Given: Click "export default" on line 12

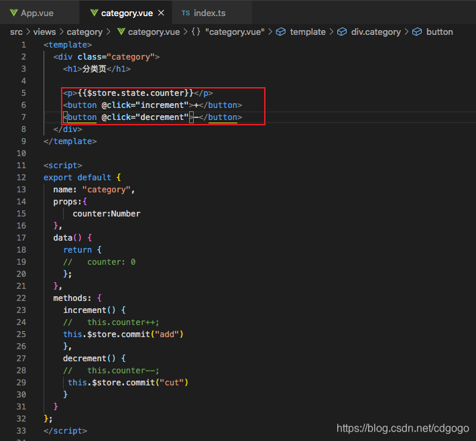Looking at the screenshot, I should (x=77, y=178).
